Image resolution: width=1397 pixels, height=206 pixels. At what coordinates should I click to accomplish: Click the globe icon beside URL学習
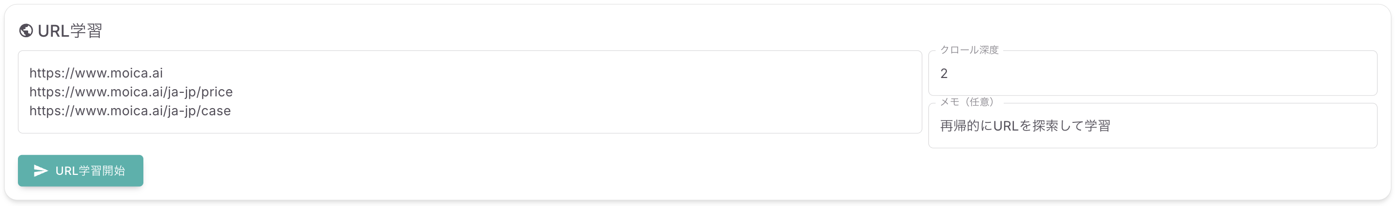coord(26,31)
